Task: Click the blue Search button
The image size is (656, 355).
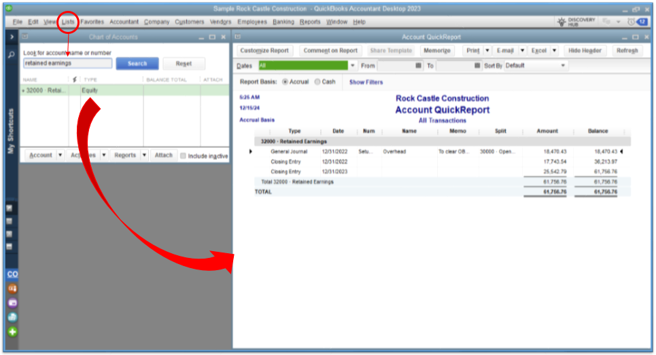Action: tap(137, 64)
